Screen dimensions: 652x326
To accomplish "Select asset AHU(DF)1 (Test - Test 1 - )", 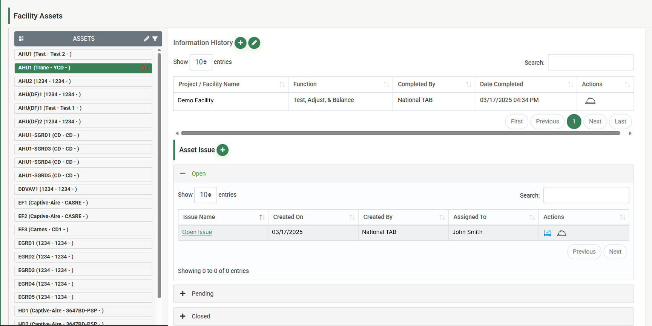I will tap(83, 108).
